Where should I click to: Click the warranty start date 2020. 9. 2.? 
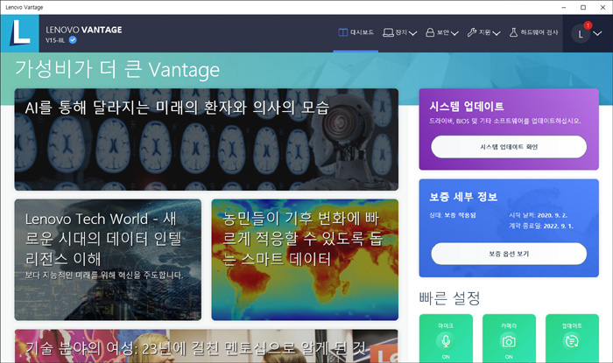click(x=552, y=215)
